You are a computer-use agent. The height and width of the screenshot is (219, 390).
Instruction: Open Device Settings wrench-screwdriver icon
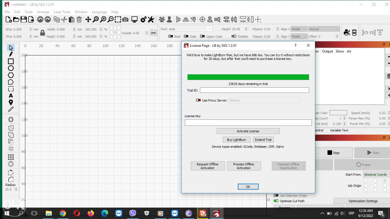click(x=151, y=19)
